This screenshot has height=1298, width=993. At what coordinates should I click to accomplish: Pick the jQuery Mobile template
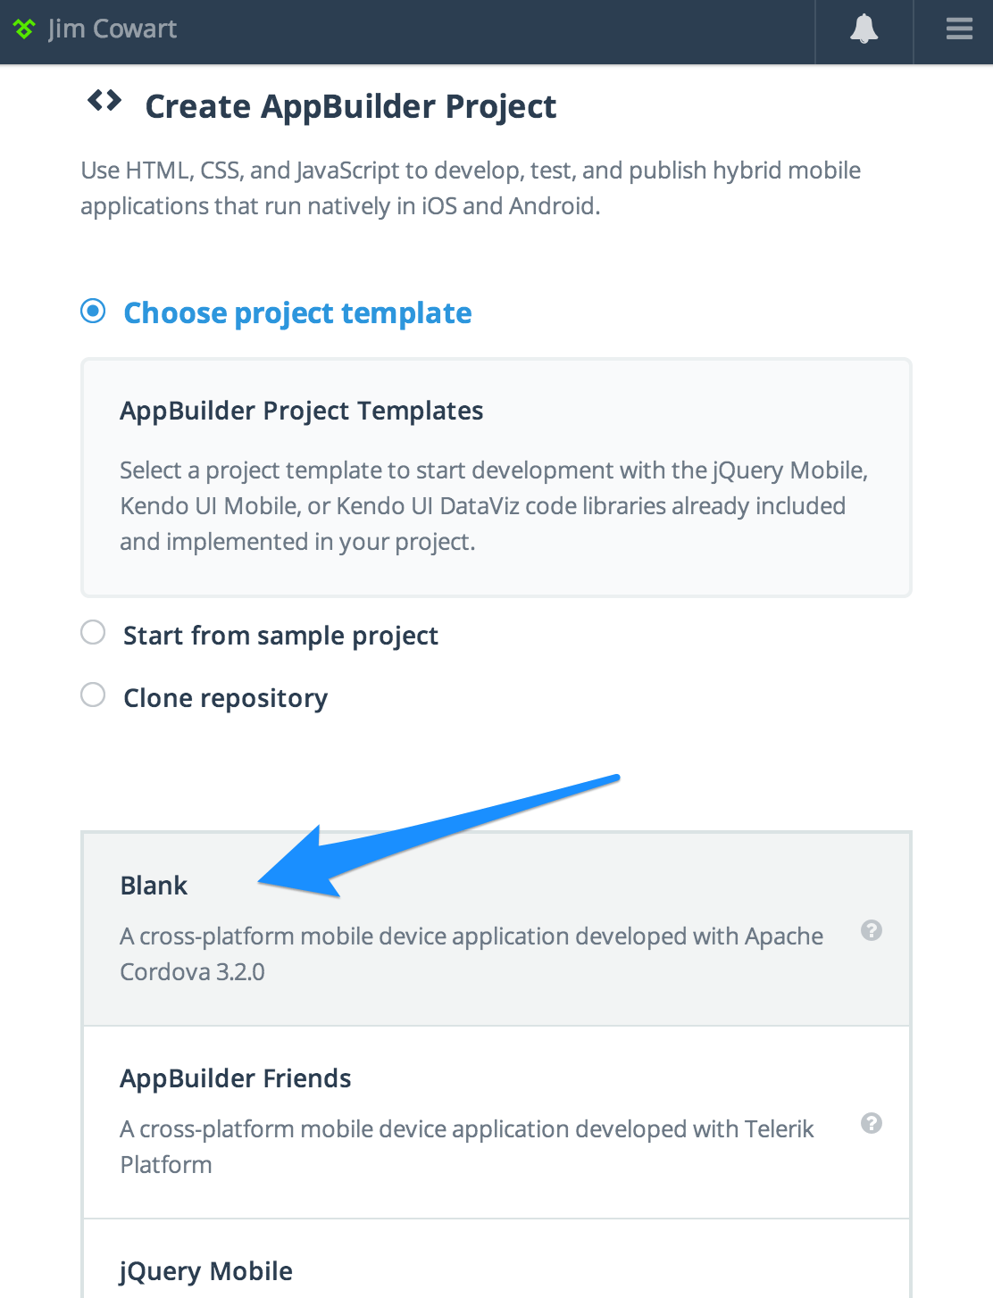(206, 1271)
